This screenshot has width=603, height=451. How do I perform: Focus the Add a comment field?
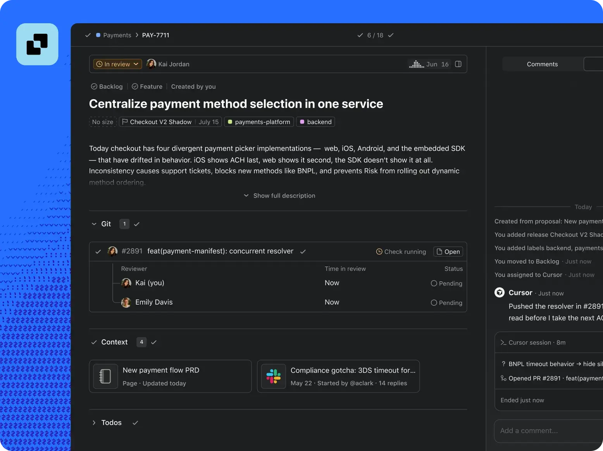point(549,431)
